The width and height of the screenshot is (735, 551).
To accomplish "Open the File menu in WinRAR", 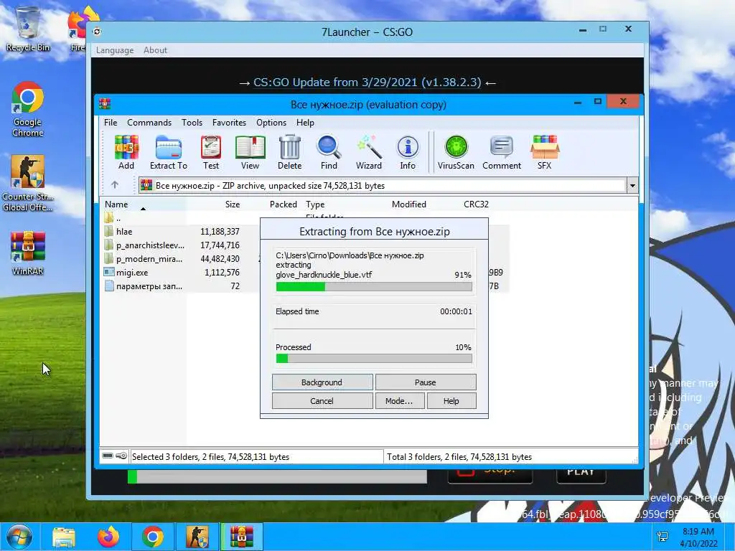I will (x=111, y=122).
